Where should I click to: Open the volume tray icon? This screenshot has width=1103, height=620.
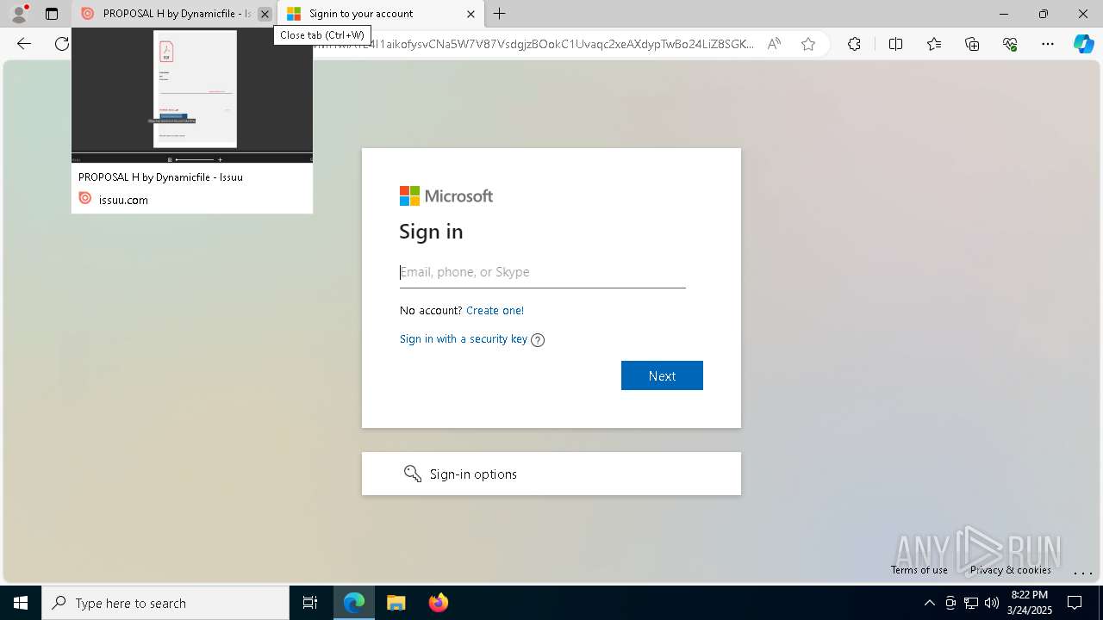coord(992,603)
